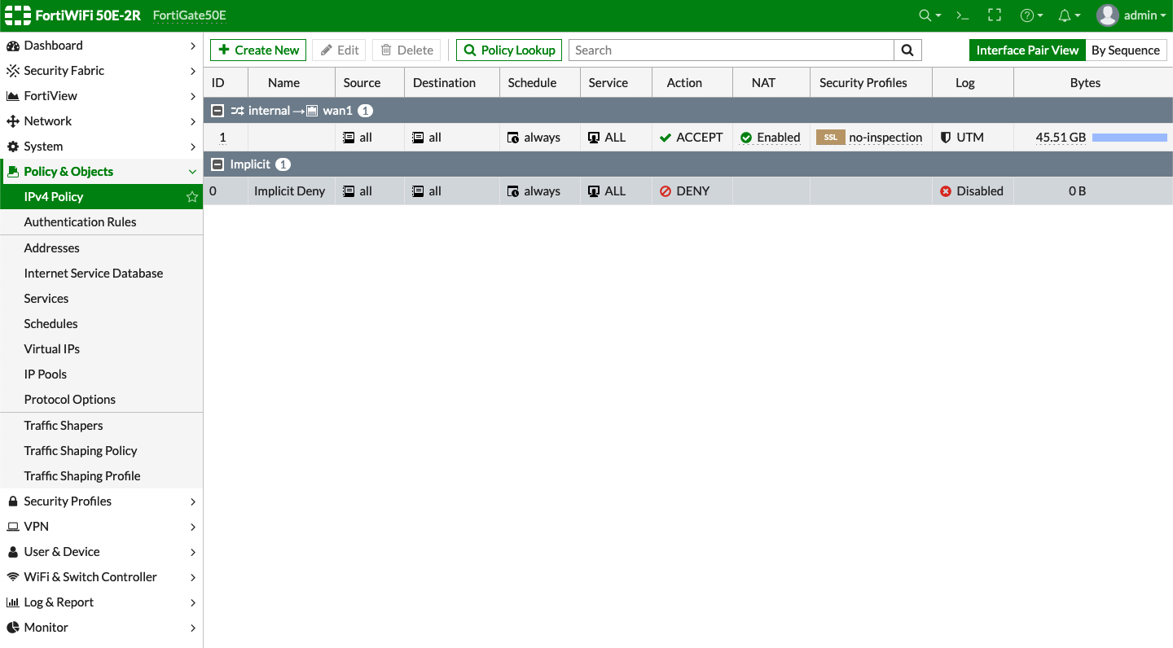Open the help menu
This screenshot has height=648, width=1173.
[x=1028, y=15]
